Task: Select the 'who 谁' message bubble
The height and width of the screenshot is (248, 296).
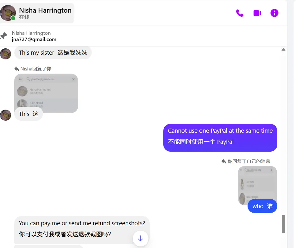Action: (x=262, y=206)
